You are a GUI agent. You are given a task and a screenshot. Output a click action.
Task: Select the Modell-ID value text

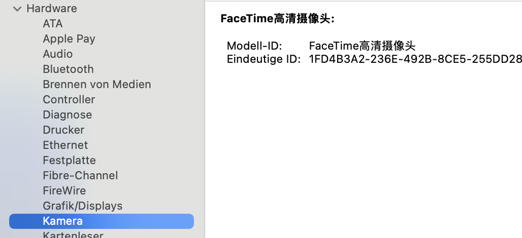pyautogui.click(x=363, y=46)
